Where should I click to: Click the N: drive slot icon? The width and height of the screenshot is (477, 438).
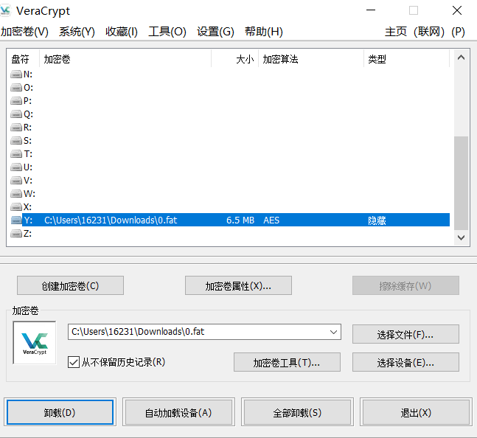tap(16, 74)
